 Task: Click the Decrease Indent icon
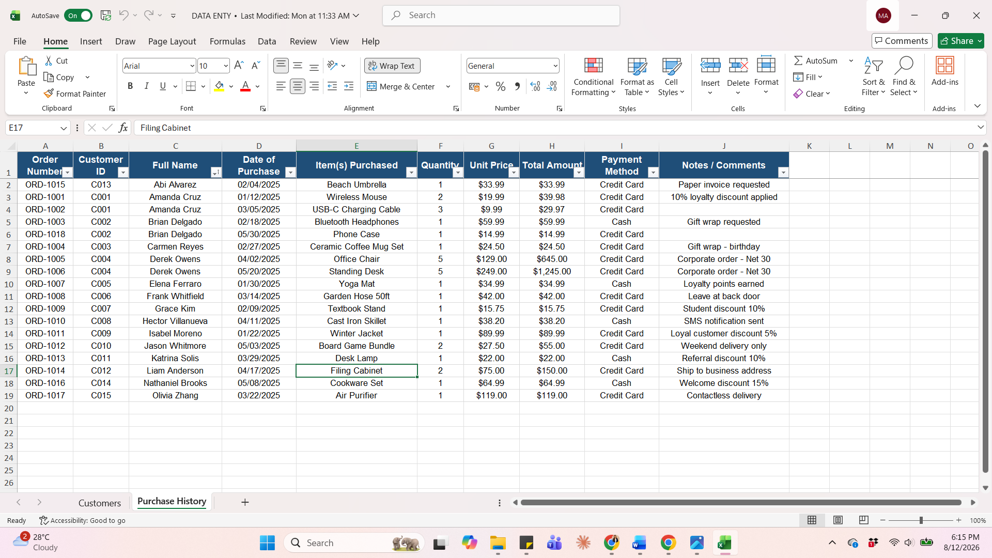332,86
